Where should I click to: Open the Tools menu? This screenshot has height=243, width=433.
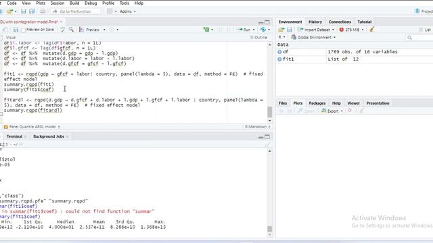[124, 3]
